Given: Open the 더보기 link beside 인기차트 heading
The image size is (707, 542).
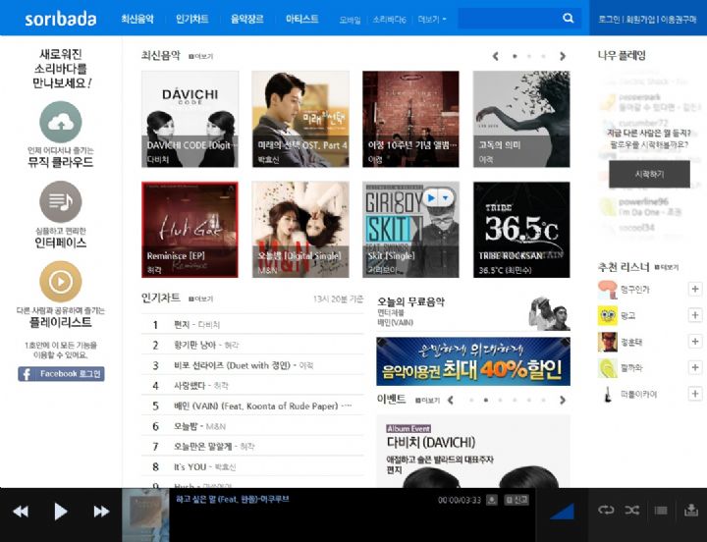Looking at the screenshot, I should [201, 298].
